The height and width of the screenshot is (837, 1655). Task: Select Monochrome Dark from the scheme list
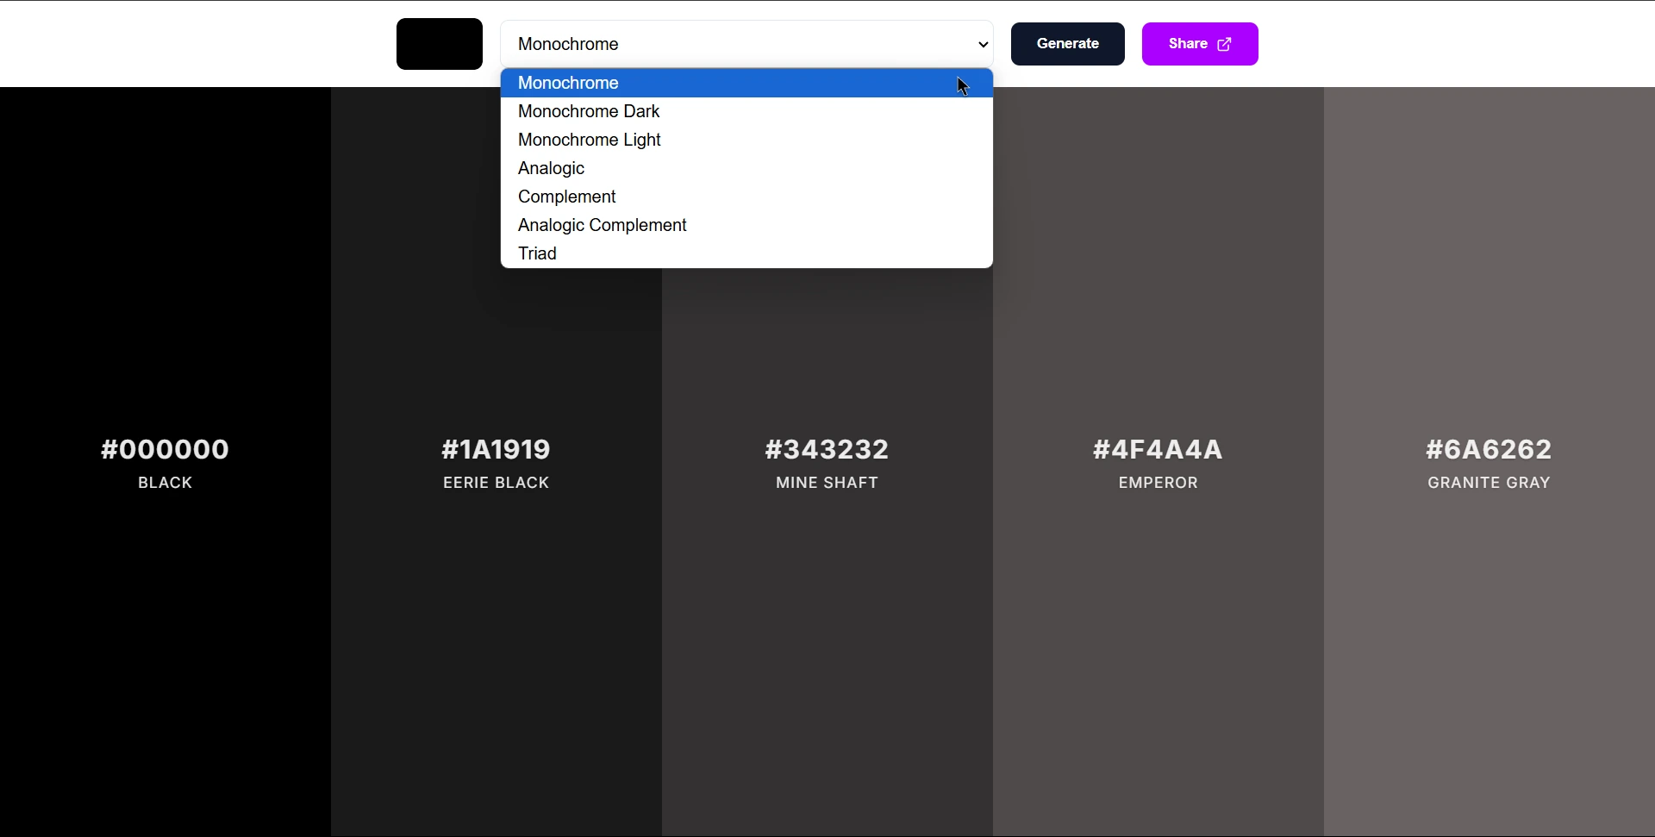tap(589, 111)
